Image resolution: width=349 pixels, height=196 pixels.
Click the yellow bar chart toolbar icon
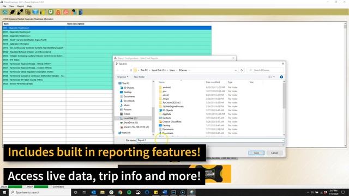point(43,12)
